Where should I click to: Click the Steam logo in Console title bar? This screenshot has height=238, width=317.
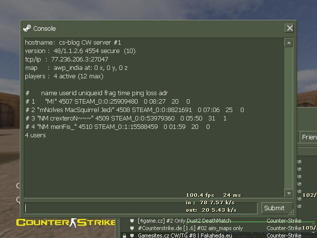click(27, 28)
